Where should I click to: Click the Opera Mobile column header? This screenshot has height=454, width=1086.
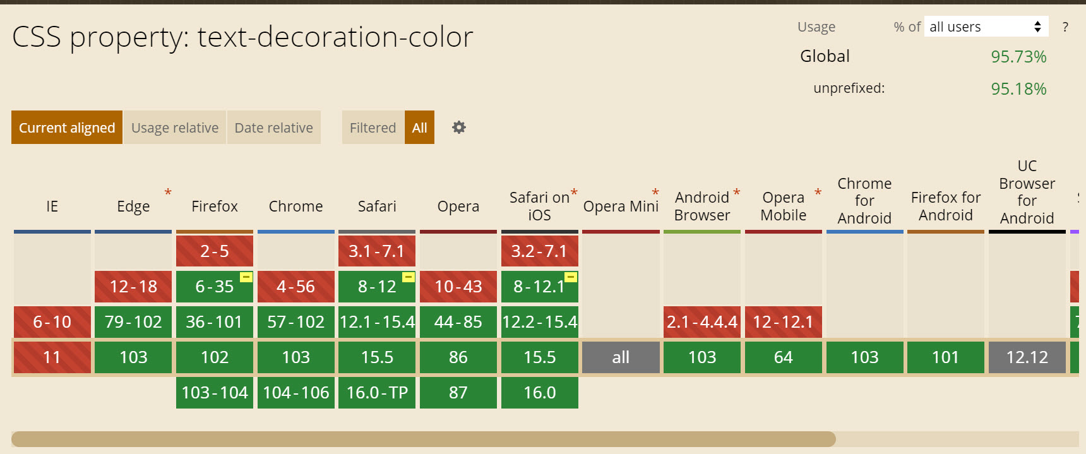(784, 206)
